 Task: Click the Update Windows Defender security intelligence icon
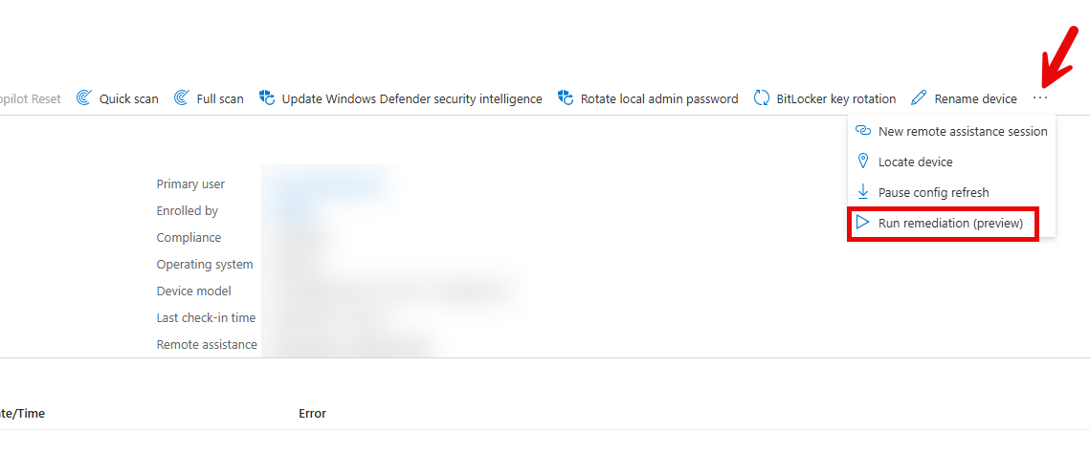coord(267,98)
